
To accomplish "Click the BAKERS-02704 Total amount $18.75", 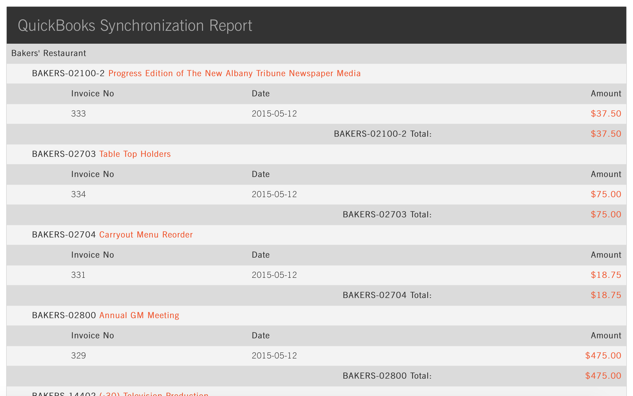I will 606,295.
